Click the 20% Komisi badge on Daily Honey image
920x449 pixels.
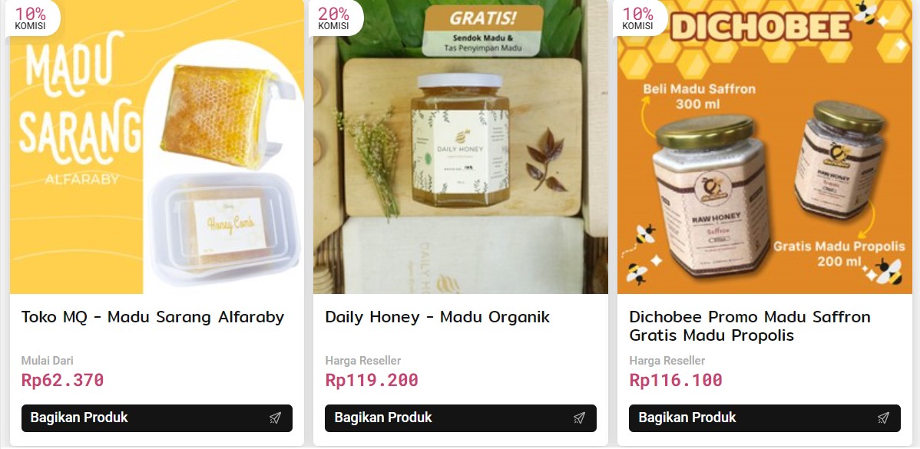click(334, 18)
